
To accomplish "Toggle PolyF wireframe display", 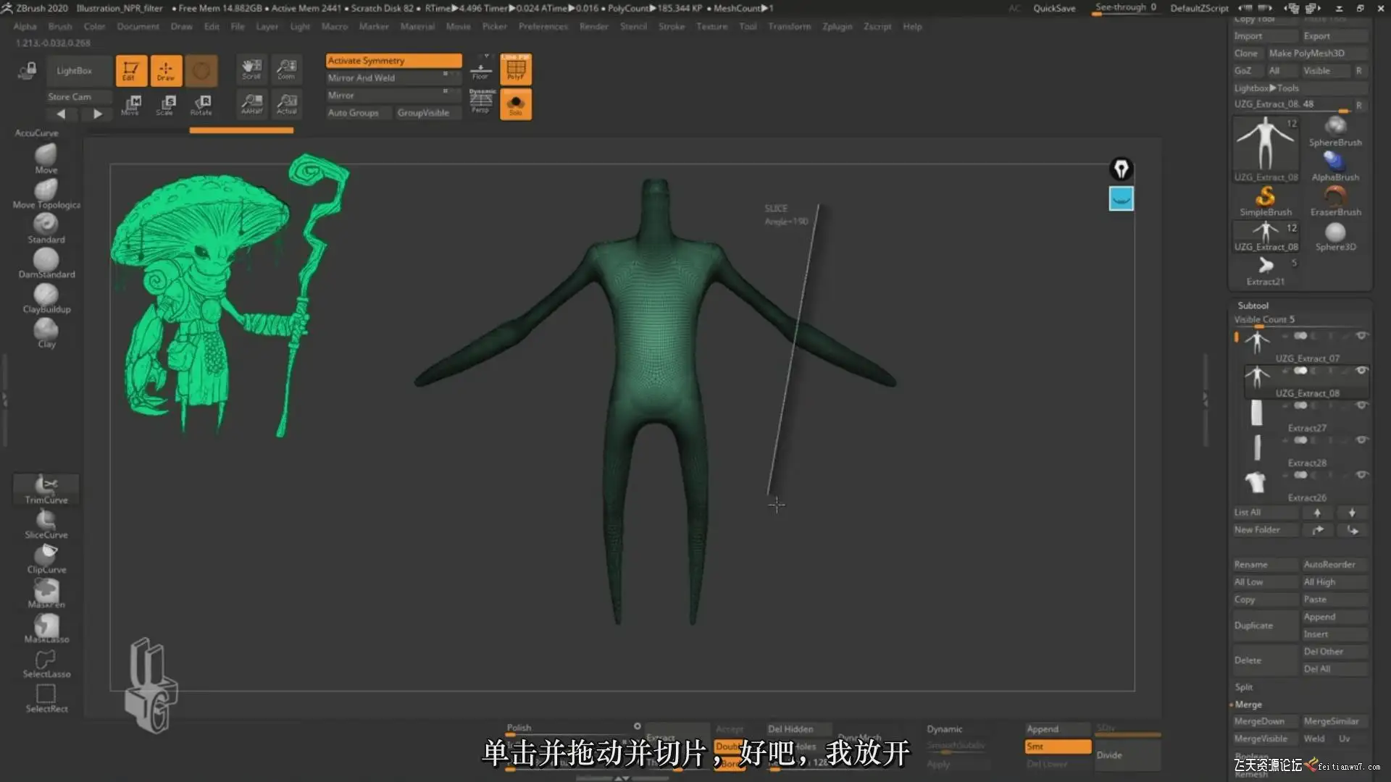I will pyautogui.click(x=516, y=70).
